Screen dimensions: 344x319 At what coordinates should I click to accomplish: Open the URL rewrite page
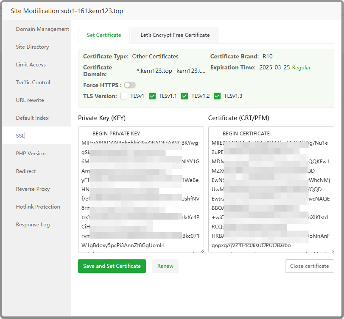pyautogui.click(x=30, y=100)
